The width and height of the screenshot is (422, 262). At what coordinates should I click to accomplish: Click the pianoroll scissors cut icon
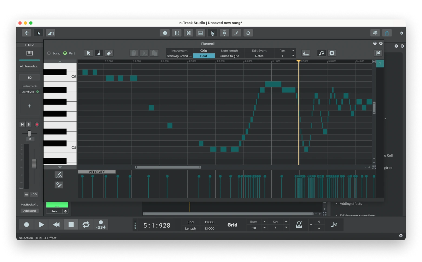click(144, 53)
